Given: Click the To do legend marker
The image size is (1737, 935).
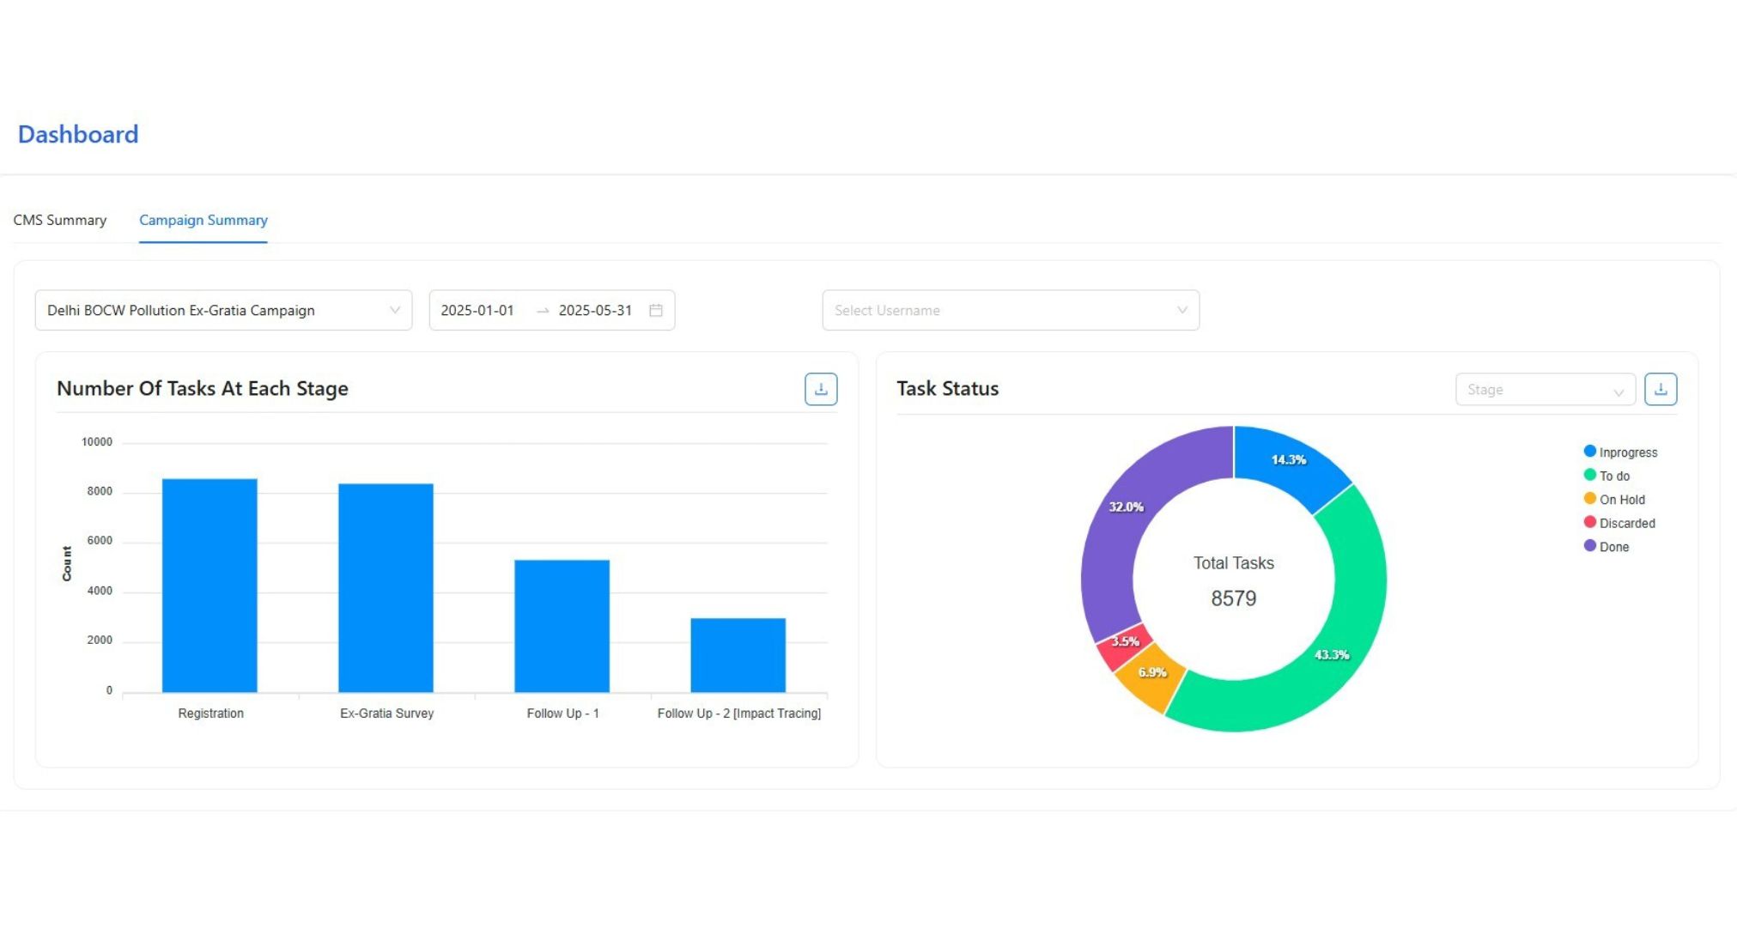Looking at the screenshot, I should pyautogui.click(x=1589, y=475).
